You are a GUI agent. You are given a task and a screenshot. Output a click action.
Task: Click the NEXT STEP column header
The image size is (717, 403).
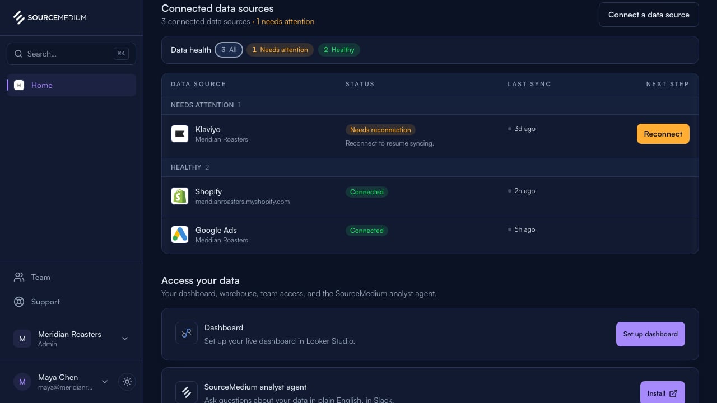point(668,84)
